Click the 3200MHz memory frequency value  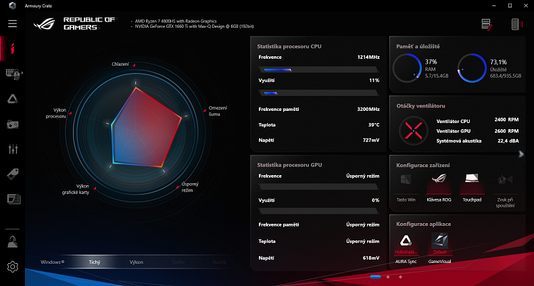[x=368, y=110]
